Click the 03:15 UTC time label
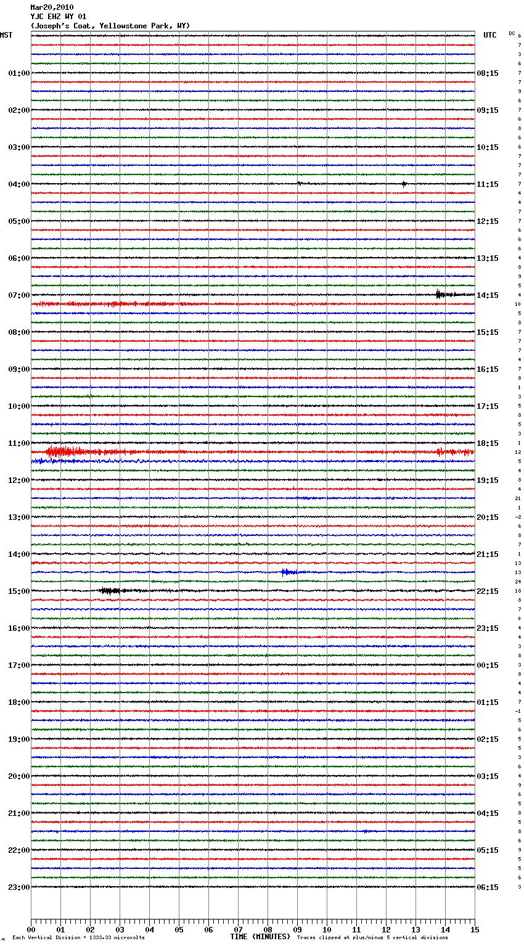524x946 pixels. (x=488, y=776)
